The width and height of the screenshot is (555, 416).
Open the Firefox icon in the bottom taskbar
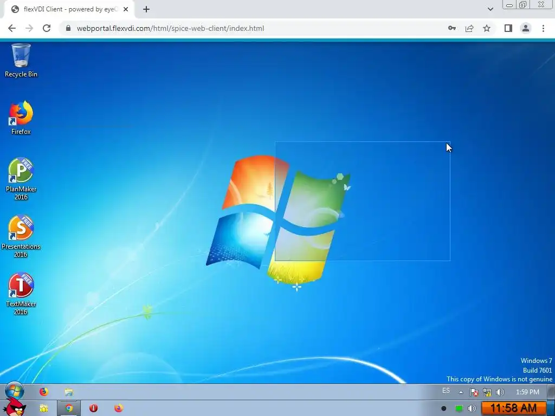pyautogui.click(x=119, y=408)
